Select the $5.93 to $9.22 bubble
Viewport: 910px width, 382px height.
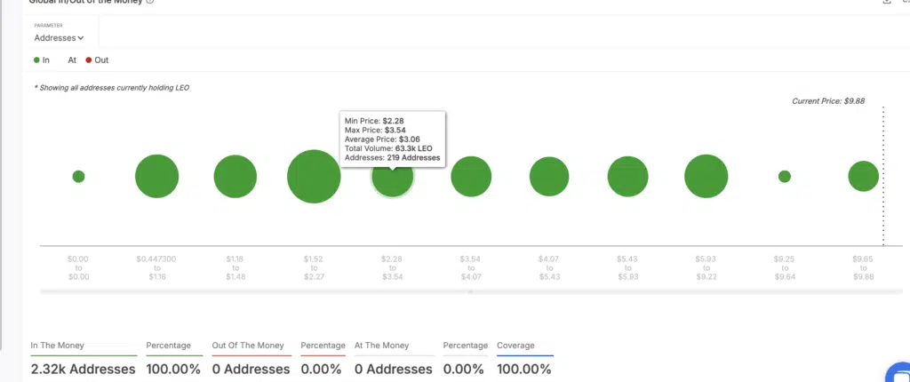pyautogui.click(x=706, y=177)
